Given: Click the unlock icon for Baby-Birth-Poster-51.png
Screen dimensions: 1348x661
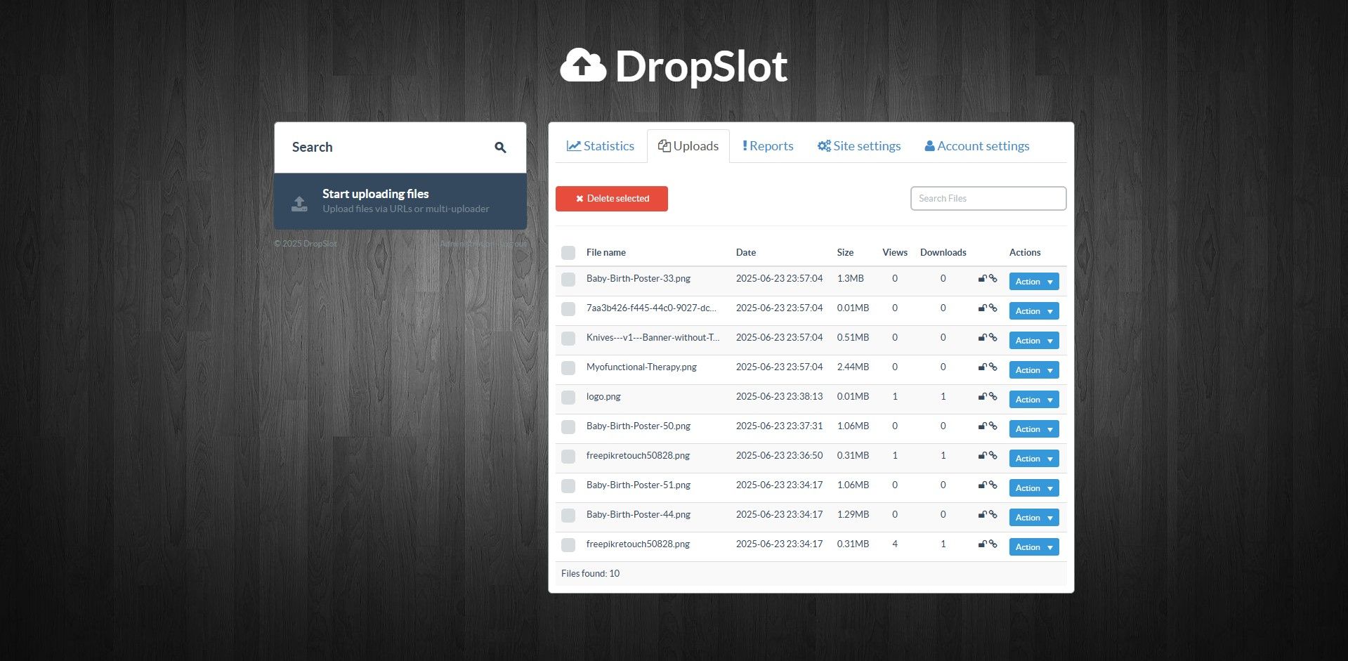Looking at the screenshot, I should (x=983, y=485).
